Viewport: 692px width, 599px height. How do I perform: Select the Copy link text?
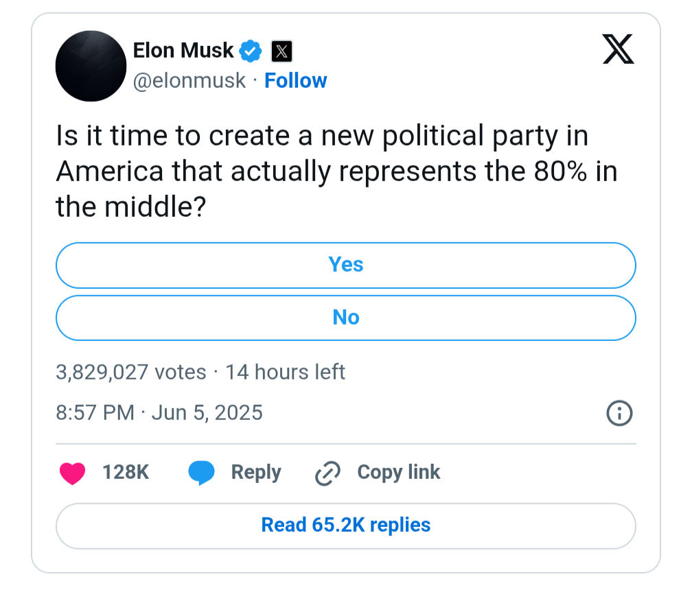(x=399, y=472)
